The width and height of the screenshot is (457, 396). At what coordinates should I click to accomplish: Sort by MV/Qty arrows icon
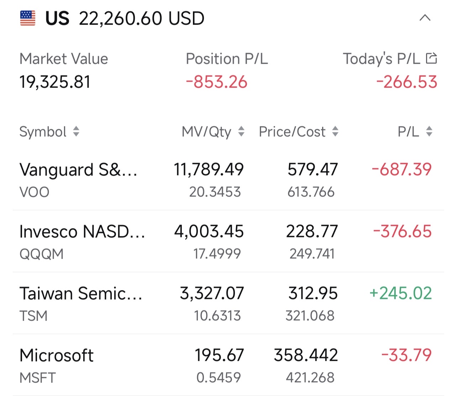(241, 131)
